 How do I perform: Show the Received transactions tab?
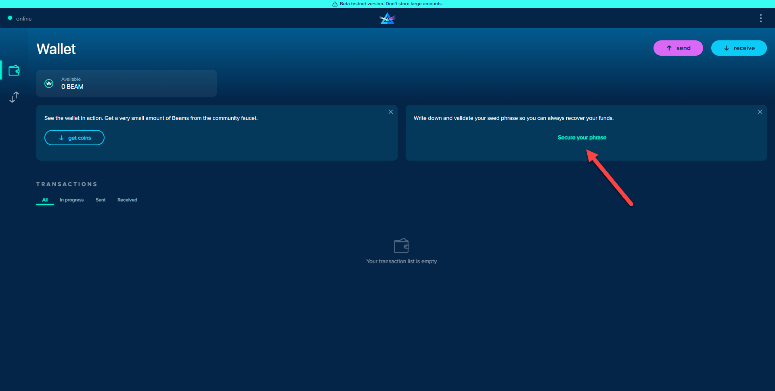point(127,200)
